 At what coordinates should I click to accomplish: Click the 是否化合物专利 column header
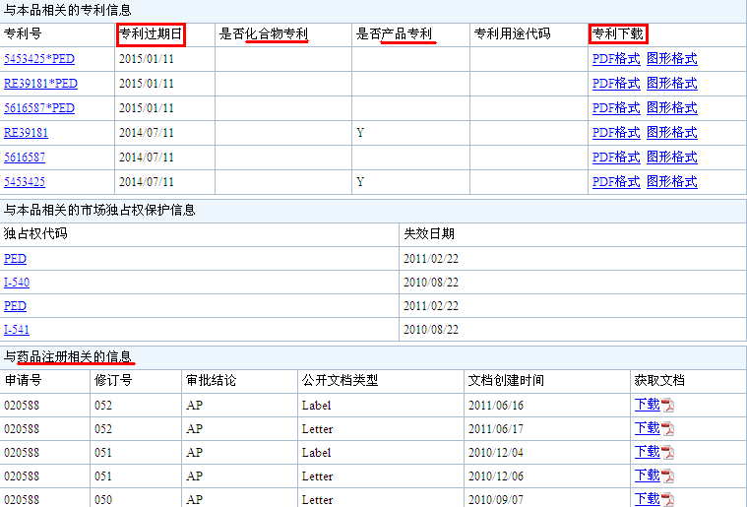[x=264, y=34]
